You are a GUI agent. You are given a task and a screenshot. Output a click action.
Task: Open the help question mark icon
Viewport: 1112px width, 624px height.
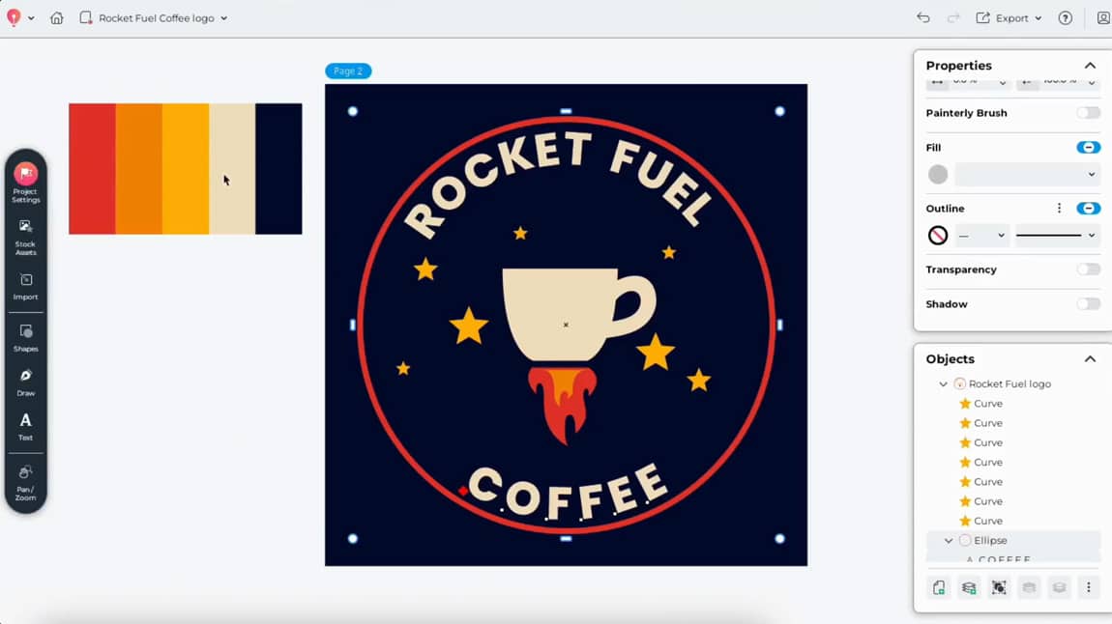pyautogui.click(x=1066, y=18)
